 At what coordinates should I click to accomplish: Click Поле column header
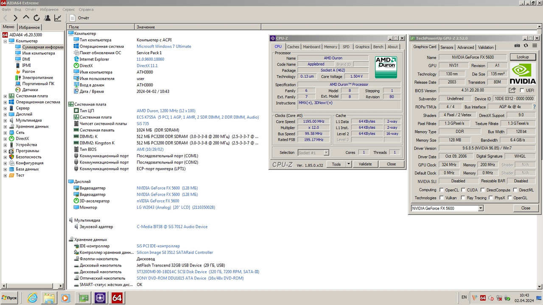click(101, 27)
